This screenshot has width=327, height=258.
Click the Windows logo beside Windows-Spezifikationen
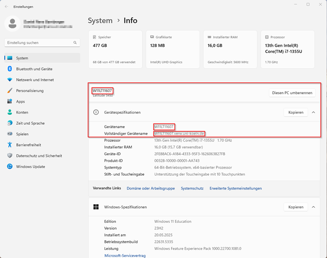(96, 207)
